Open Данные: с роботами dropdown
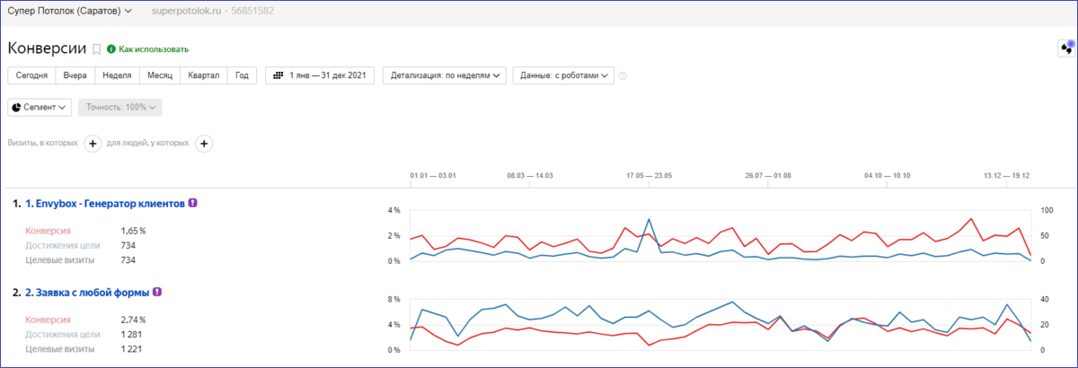1078x368 pixels. [x=563, y=76]
